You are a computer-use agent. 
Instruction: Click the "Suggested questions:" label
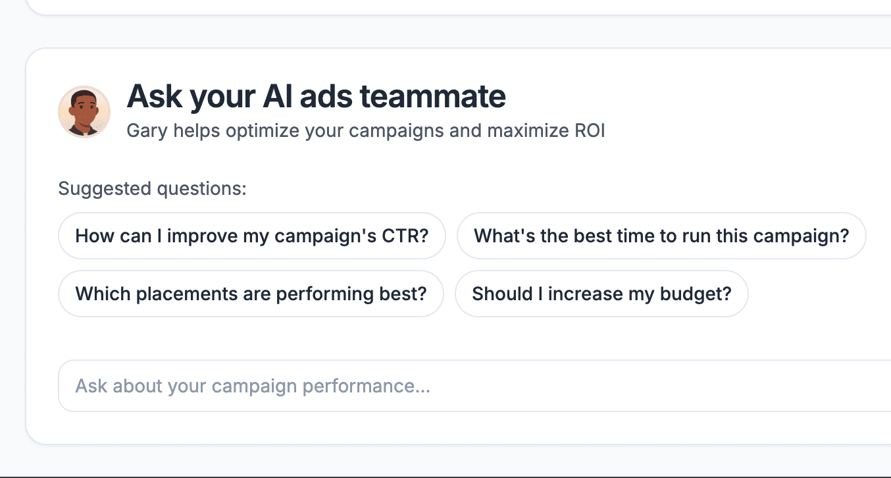point(152,189)
